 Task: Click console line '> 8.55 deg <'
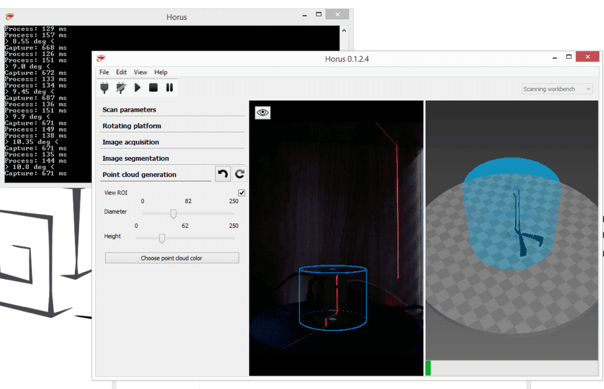coord(29,41)
